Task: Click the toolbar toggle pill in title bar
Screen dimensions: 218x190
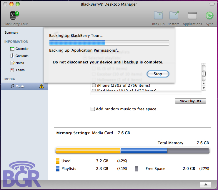Action: (x=212, y=4)
